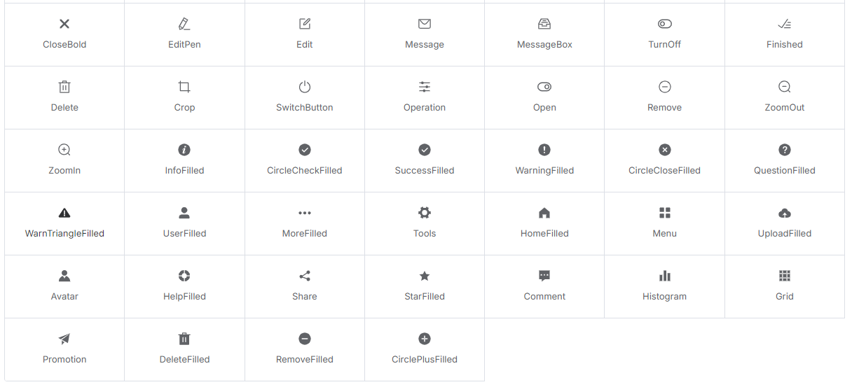Click the MessageBox inbox icon
Viewport: 859px width, 387px height.
point(544,24)
